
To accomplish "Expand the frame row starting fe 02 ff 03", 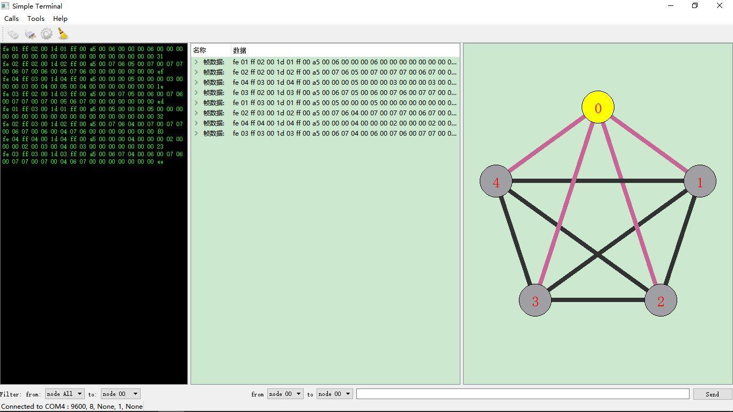I will [x=196, y=113].
